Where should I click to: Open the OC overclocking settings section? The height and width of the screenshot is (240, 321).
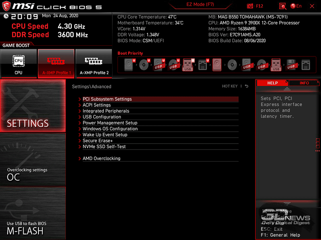click(33, 159)
